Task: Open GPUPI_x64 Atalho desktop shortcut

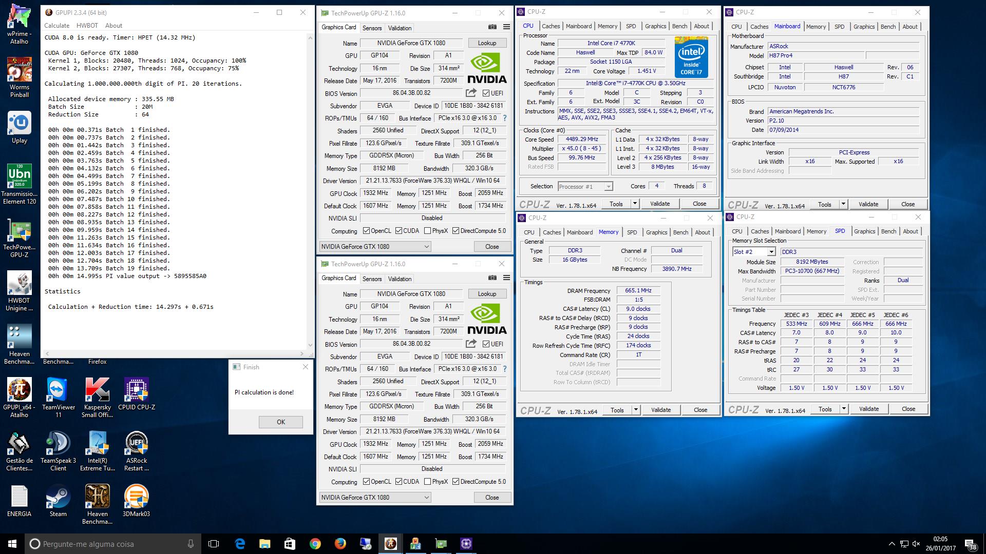Action: tap(19, 398)
